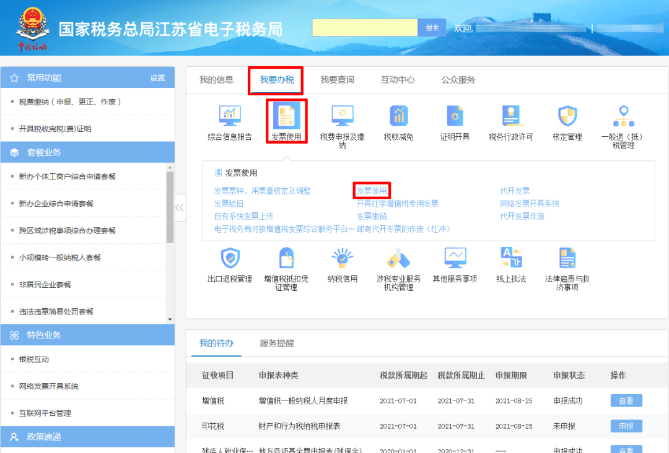Select 小规模转一般纳税人套餐 item
Image resolution: width=669 pixels, height=453 pixels.
point(59,257)
